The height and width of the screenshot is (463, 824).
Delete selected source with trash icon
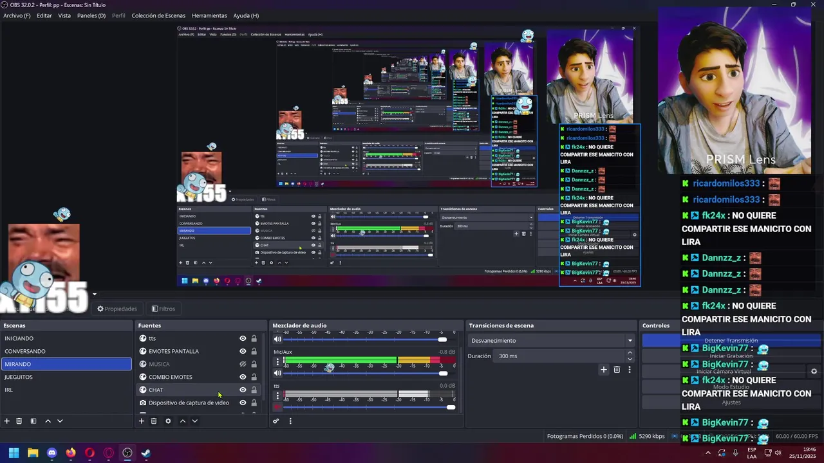coord(154,421)
